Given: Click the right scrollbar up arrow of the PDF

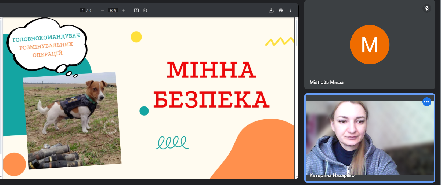Looking at the screenshot, I should pyautogui.click(x=297, y=19).
